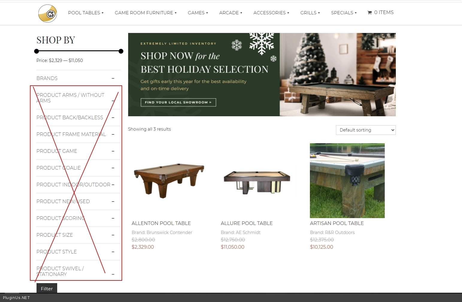Click the Price: $2,329 — $11,050 label
462x302 pixels.
[60, 61]
